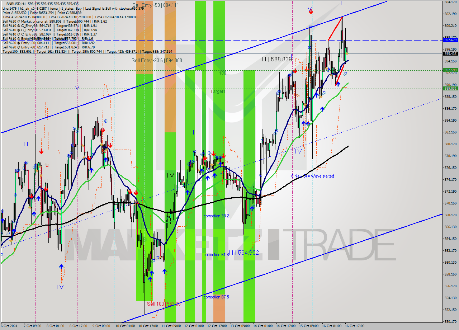Click the 'Sell %10 @ C_Entry61: 573.031' row
Screen dimensions: 459x330
point(49,30)
